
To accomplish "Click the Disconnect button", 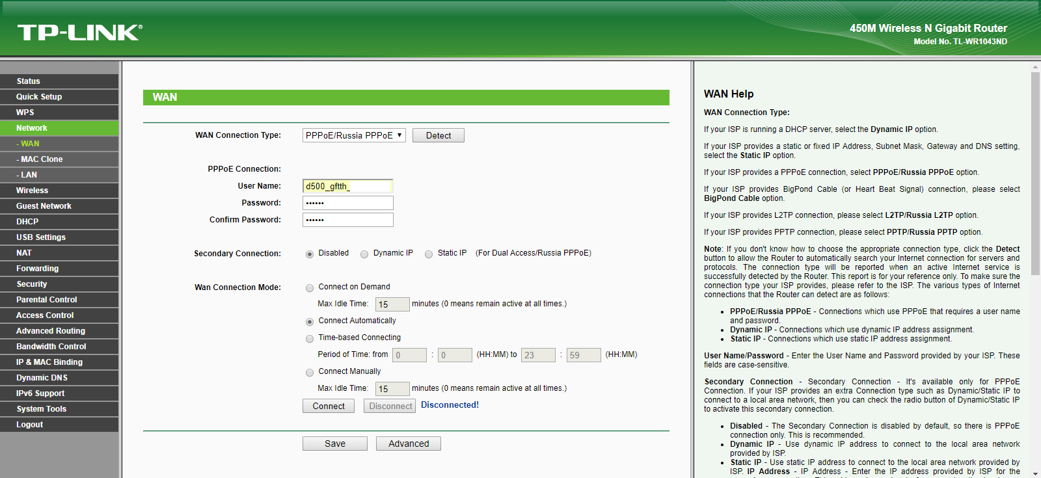I will click(390, 406).
